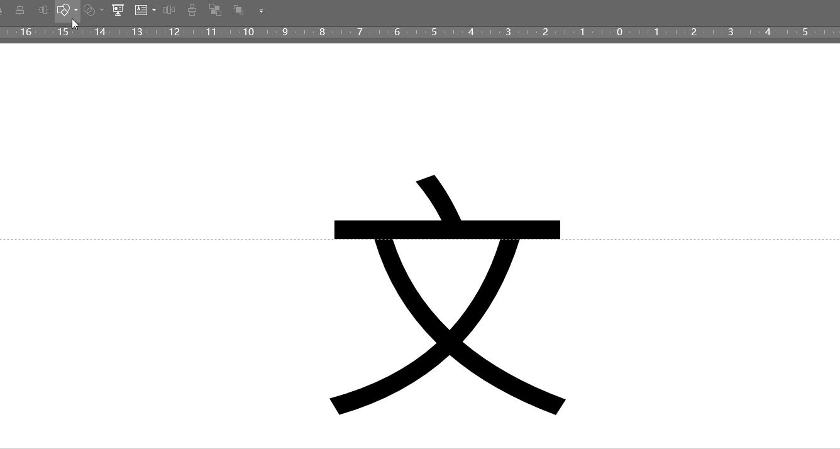Open the text box dropdown arrow
The width and height of the screenshot is (840, 449).
tap(153, 10)
